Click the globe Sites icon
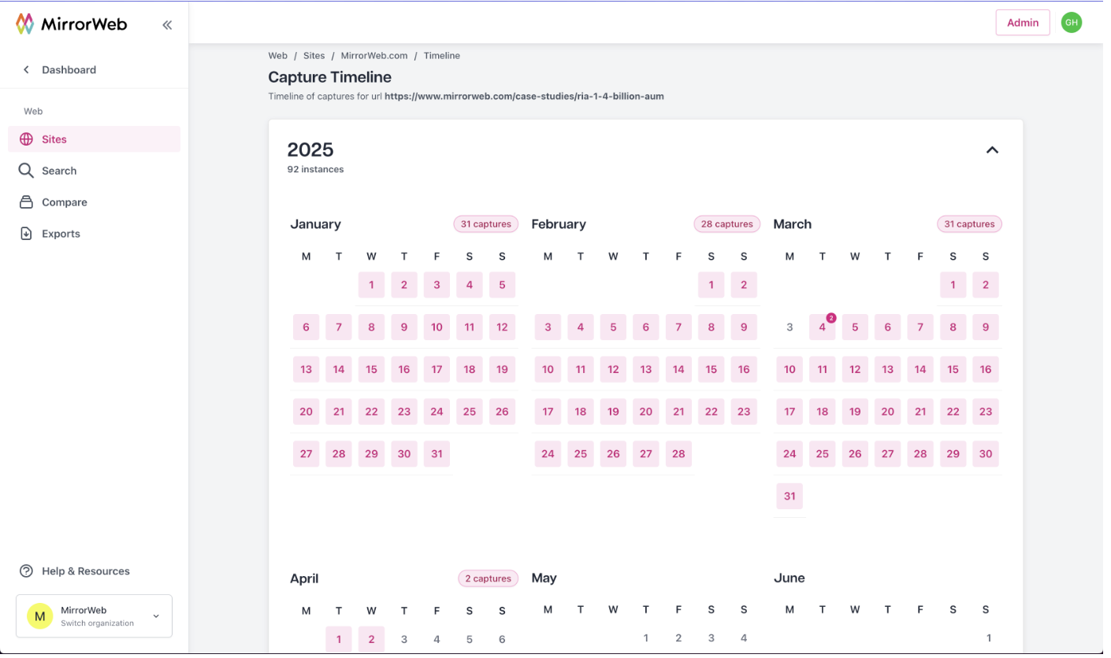 (x=26, y=139)
